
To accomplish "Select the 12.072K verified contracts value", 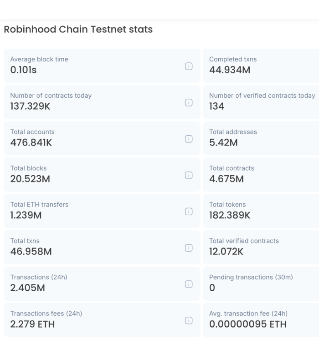I will [226, 252].
